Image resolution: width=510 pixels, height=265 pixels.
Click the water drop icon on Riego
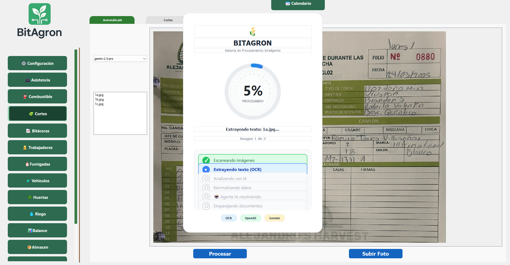pyautogui.click(x=32, y=214)
